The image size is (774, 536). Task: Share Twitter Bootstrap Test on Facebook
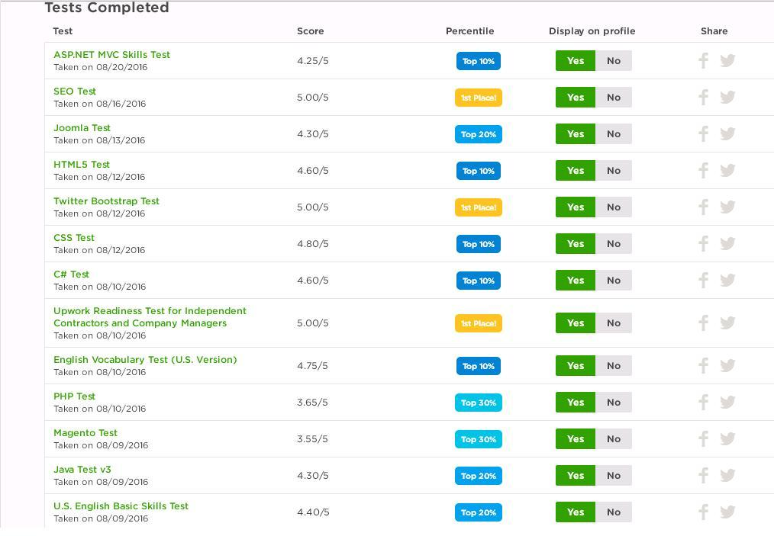click(703, 207)
